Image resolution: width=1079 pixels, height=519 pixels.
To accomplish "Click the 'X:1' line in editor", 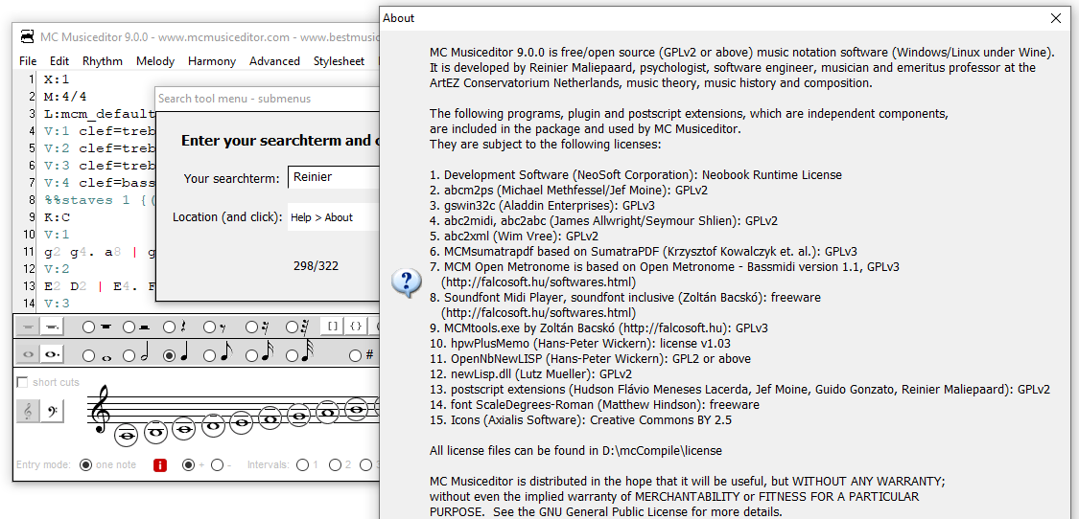I will (57, 79).
